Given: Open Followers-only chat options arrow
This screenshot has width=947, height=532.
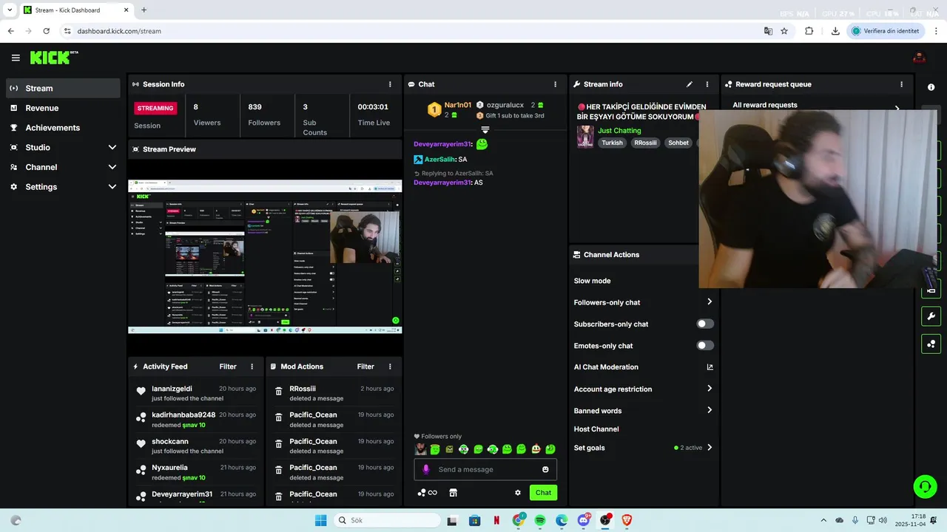Looking at the screenshot, I should pos(710,301).
